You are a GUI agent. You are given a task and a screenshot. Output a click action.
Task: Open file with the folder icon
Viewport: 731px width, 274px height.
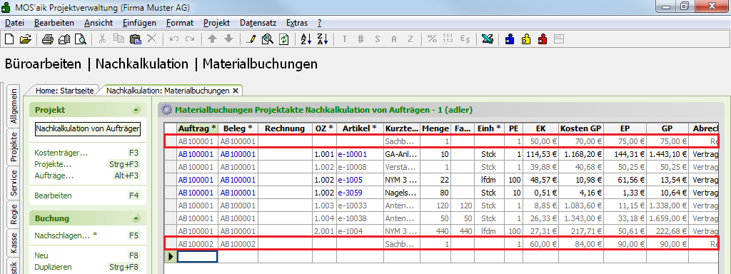[25, 39]
